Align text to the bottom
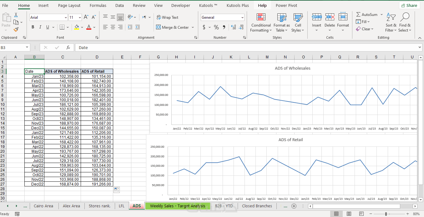This screenshot has width=424, height=217. (x=120, y=17)
